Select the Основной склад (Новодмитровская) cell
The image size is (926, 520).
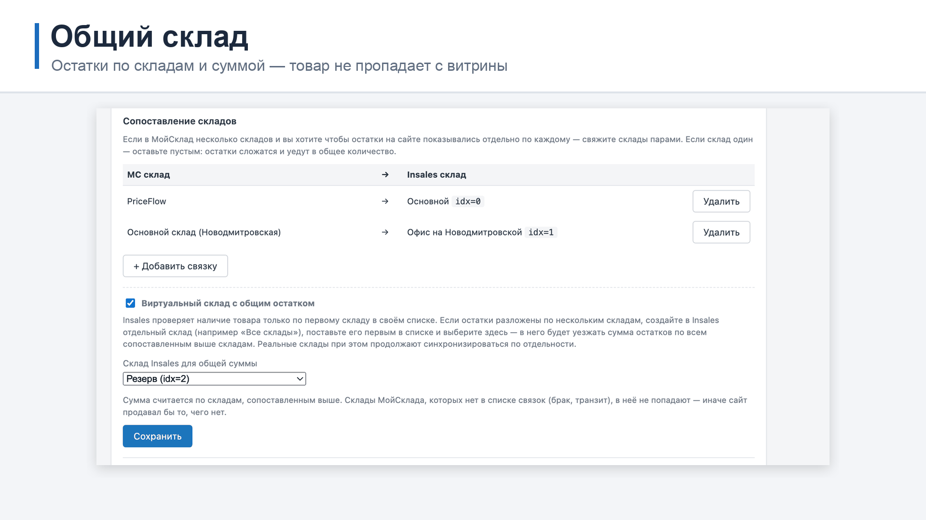pos(204,232)
